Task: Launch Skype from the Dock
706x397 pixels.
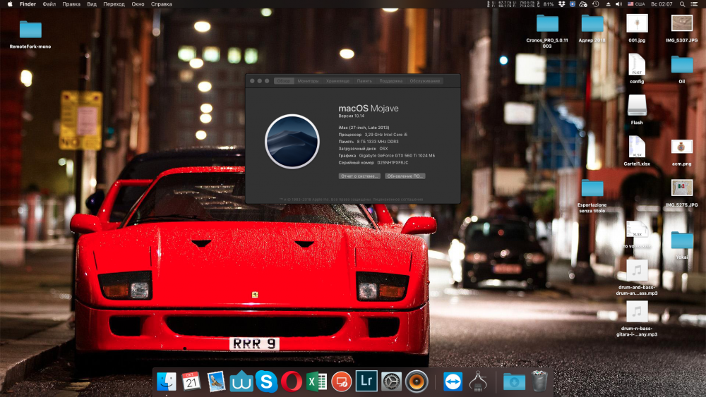Action: [x=266, y=381]
